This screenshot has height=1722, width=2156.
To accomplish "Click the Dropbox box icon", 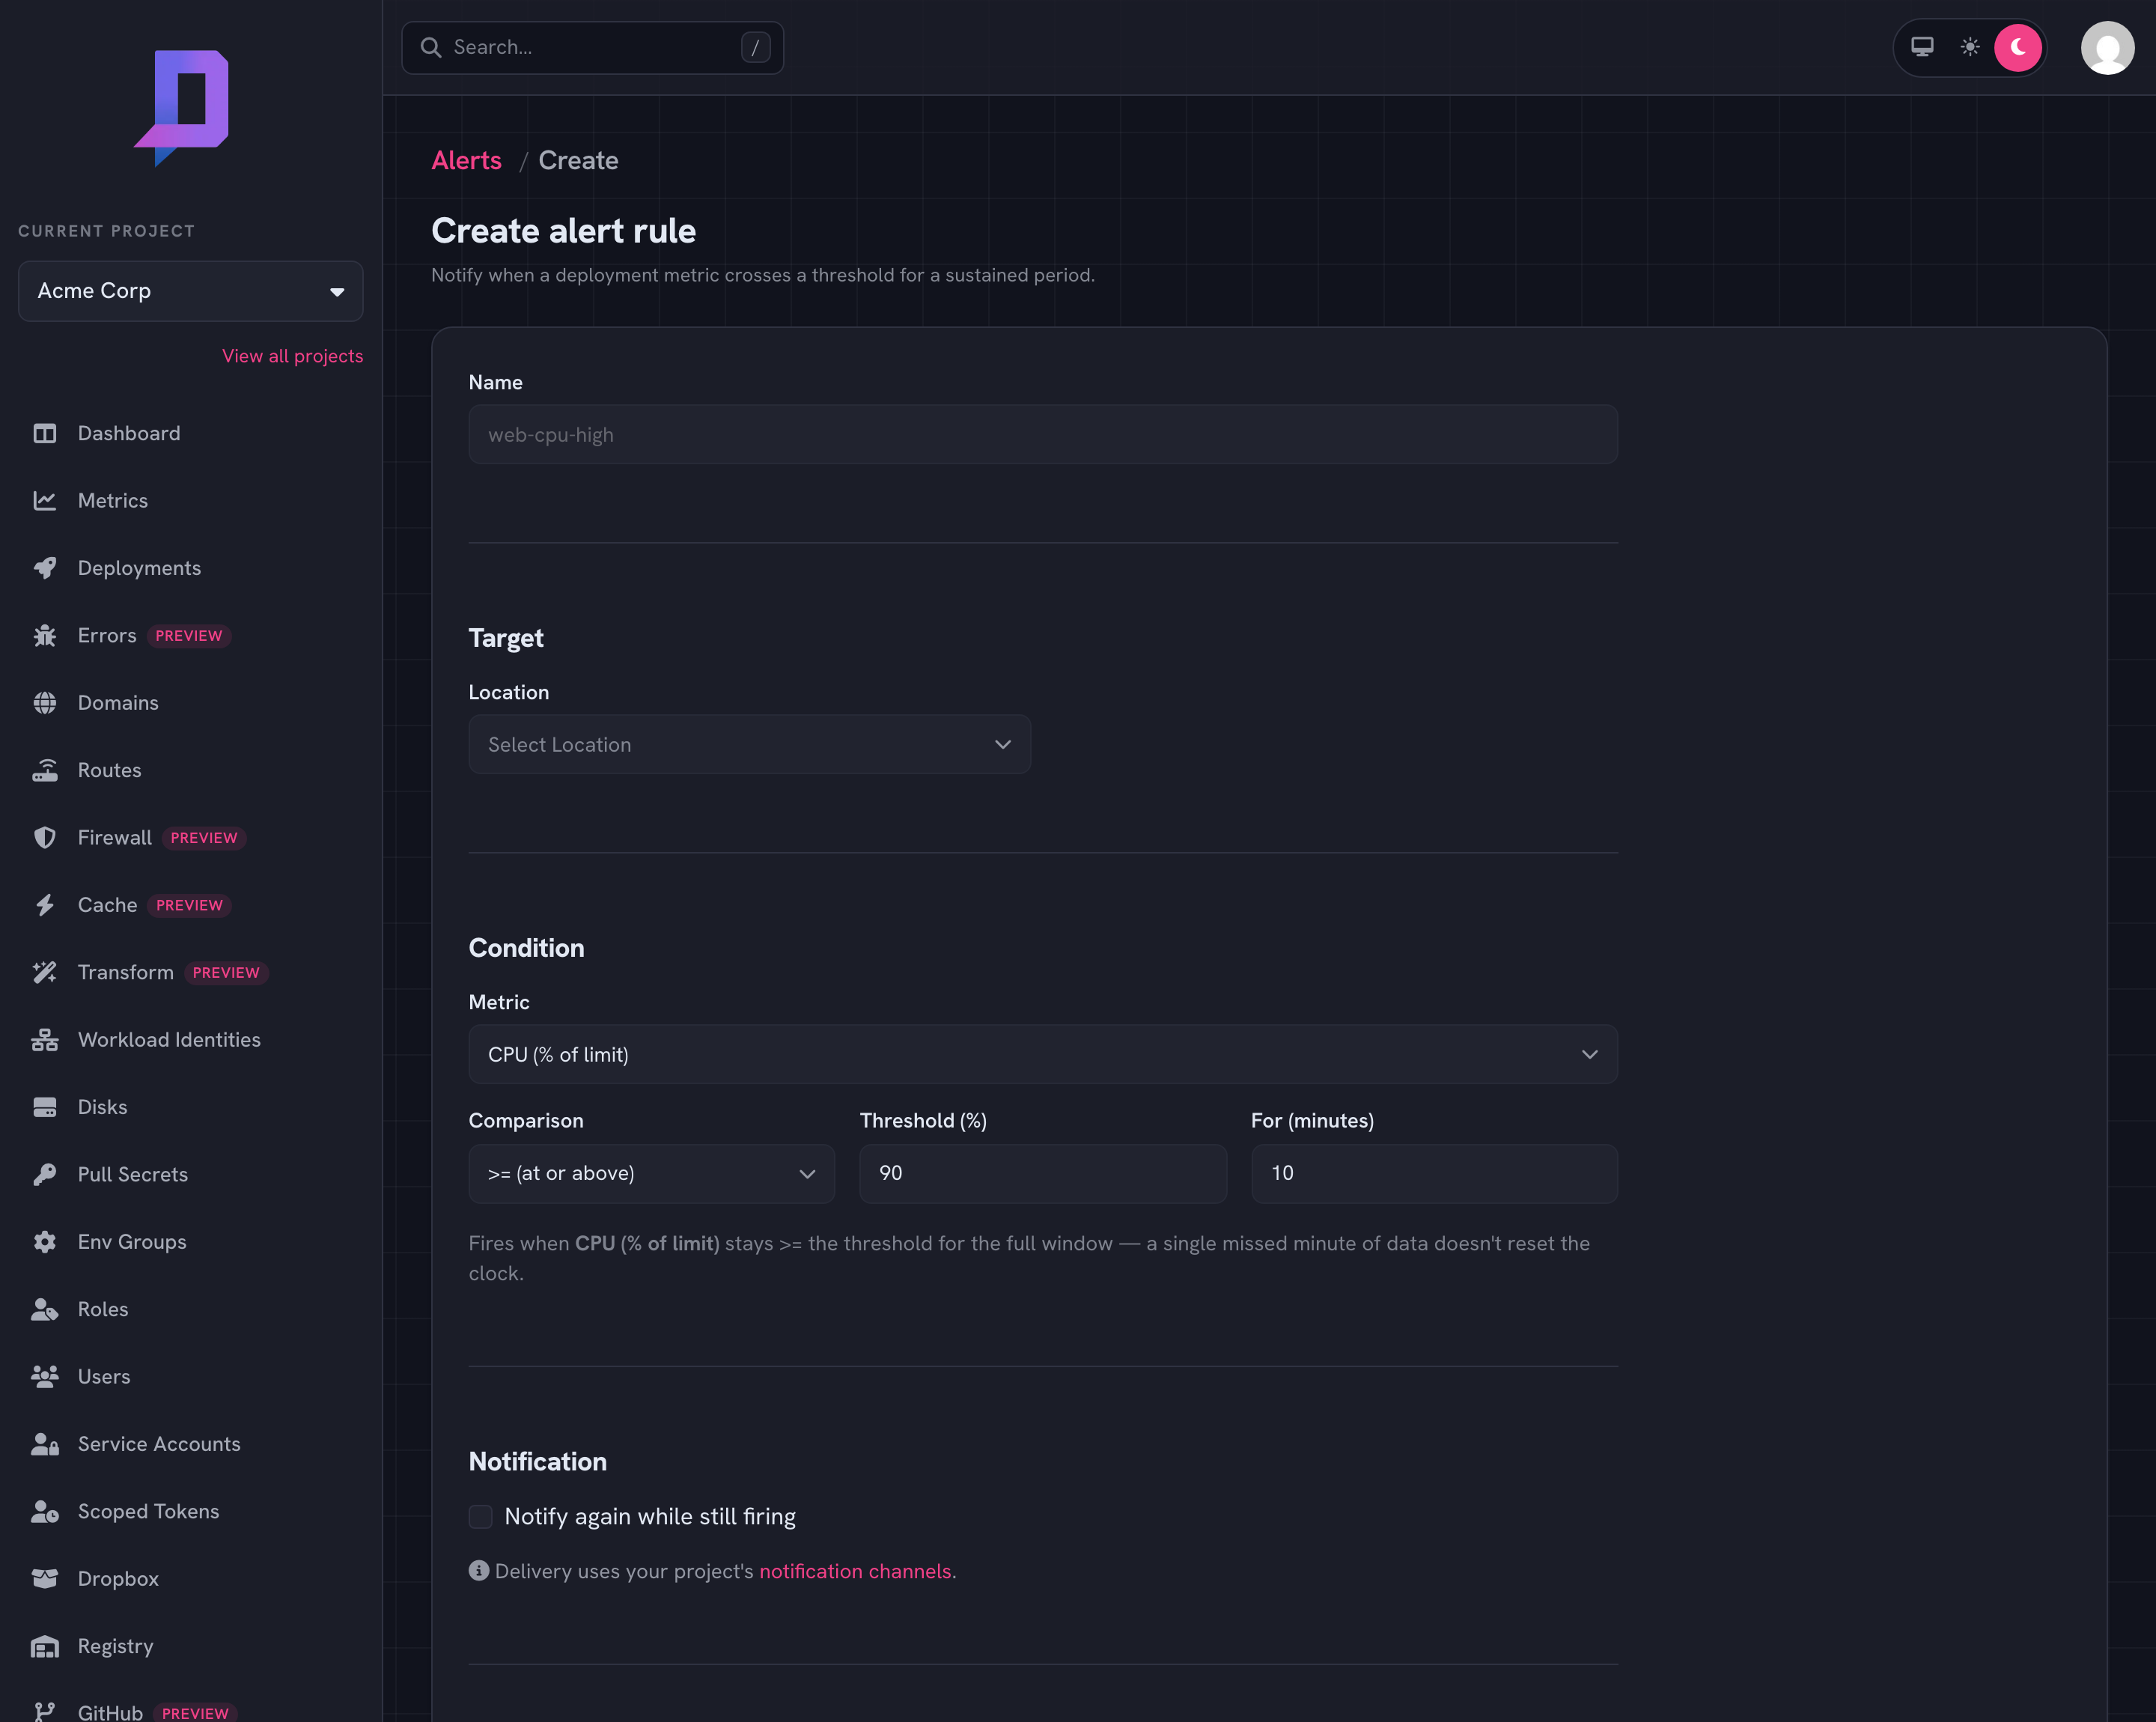I will click(x=45, y=1579).
